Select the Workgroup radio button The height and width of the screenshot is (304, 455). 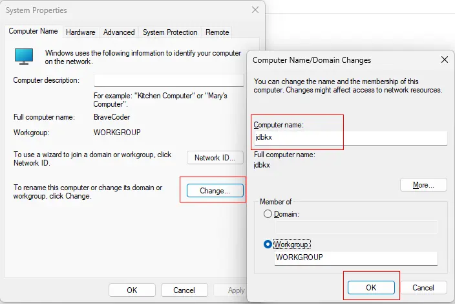click(x=268, y=244)
